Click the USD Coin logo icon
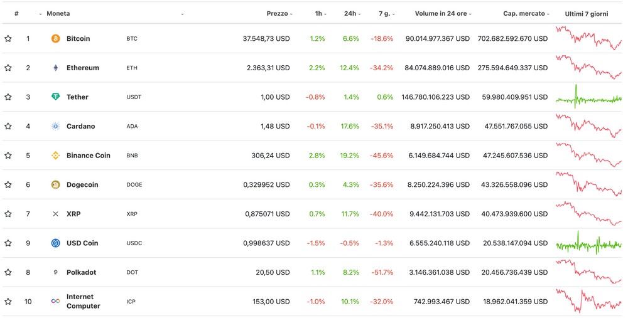This screenshot has width=628, height=318. (55, 243)
